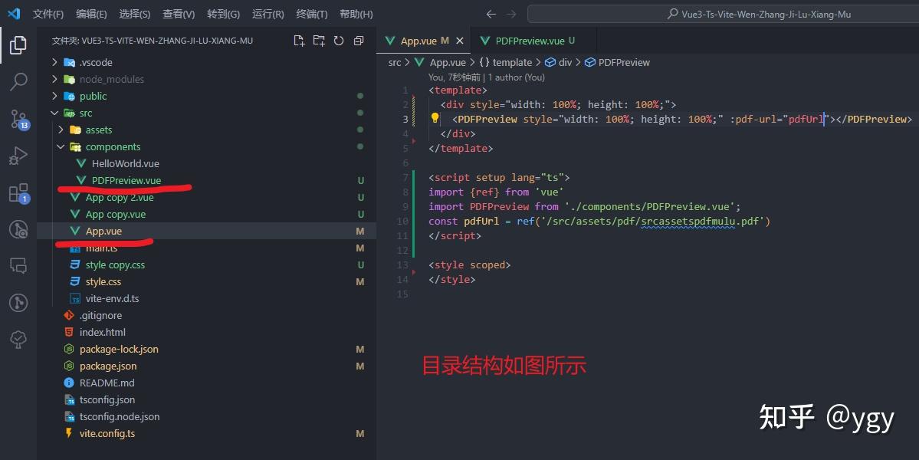
Task: Open the 文件(F) menu
Action: click(x=48, y=14)
